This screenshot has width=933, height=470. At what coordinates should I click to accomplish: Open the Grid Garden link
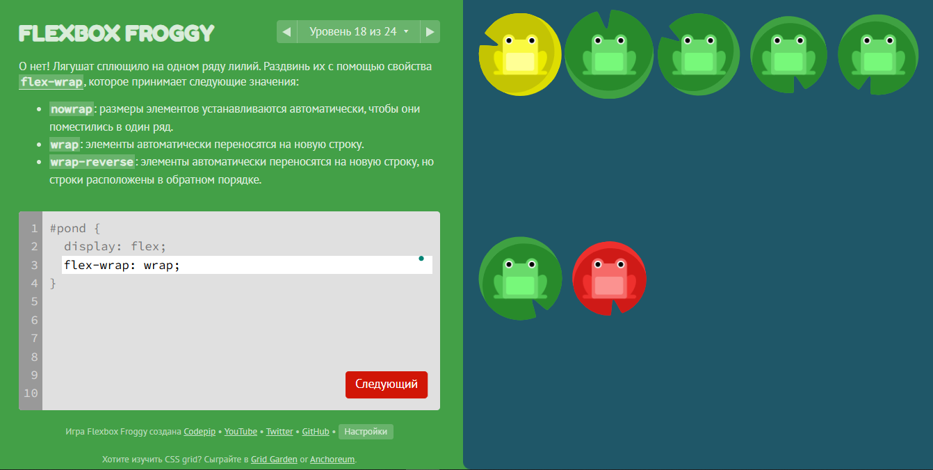coord(274,460)
